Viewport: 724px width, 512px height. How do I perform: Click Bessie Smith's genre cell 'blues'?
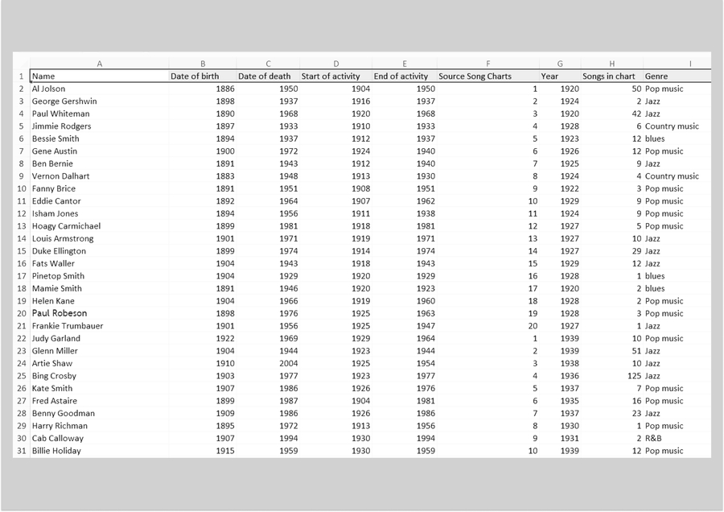[677, 138]
